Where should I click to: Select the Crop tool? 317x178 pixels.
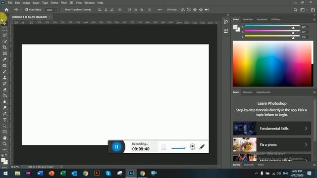[4, 47]
